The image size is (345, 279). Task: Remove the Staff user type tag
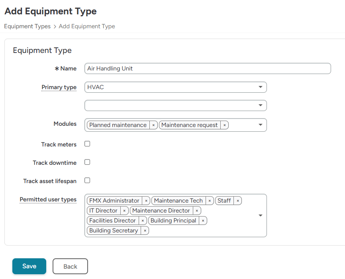point(238,201)
